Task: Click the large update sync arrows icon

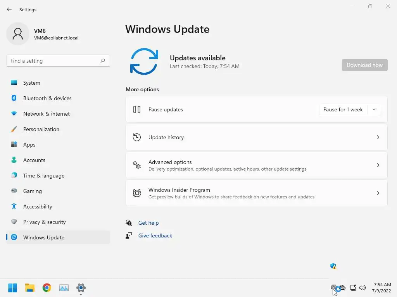Action: point(144,61)
